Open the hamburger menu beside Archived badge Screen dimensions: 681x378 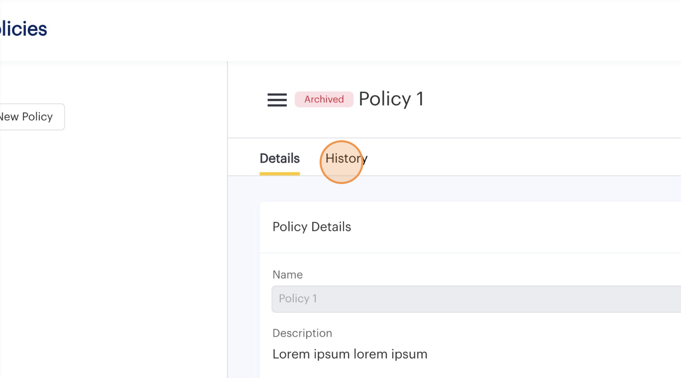click(x=277, y=100)
